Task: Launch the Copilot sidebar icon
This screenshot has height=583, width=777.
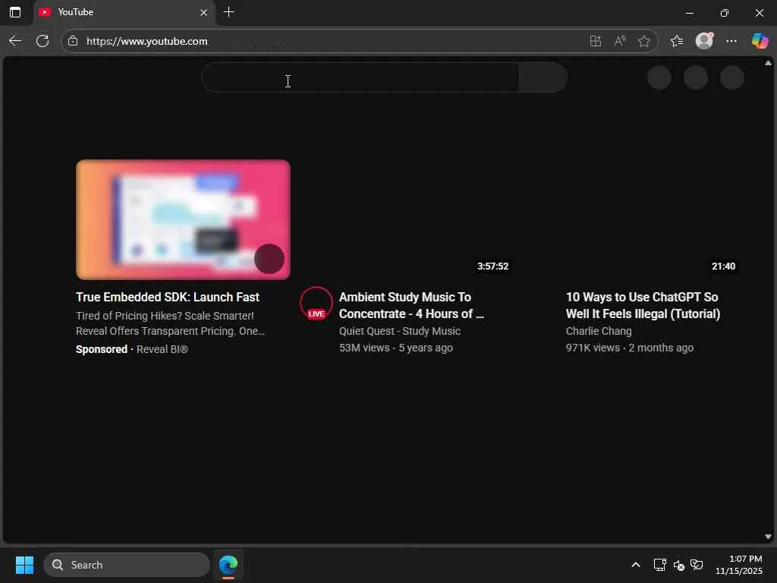Action: pos(760,41)
